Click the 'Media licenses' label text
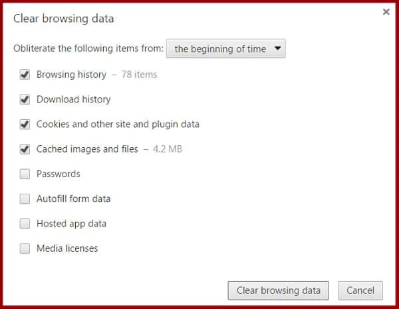399x309 pixels. pyautogui.click(x=67, y=248)
